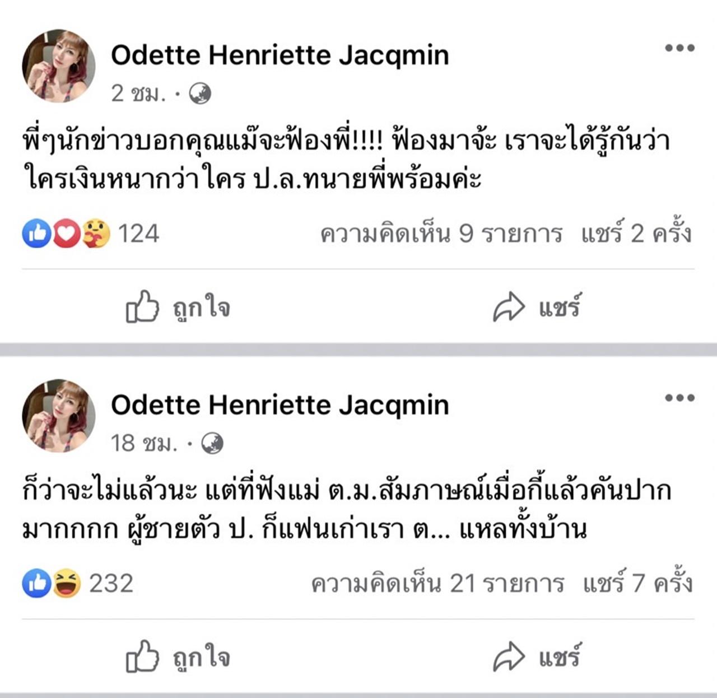Click the heart reaction icon on first post
This screenshot has height=698, width=717.
pyautogui.click(x=67, y=234)
